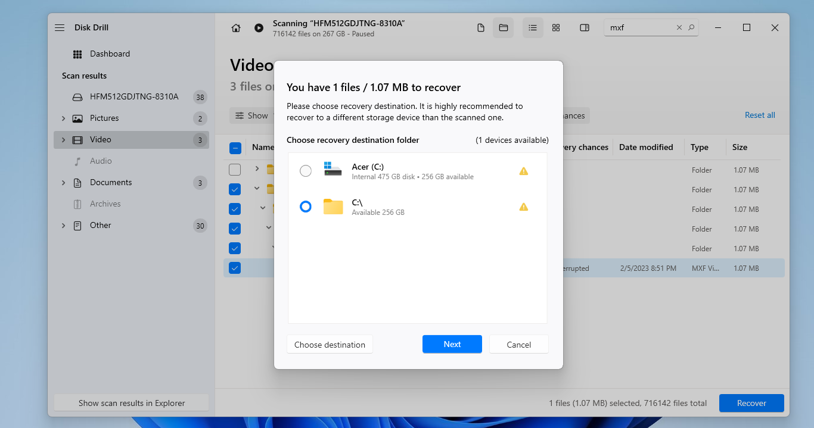The image size is (814, 428).
Task: Click the Archives icon in the sidebar
Action: [x=77, y=204]
